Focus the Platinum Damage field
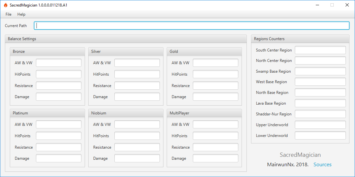 [x=59, y=158]
